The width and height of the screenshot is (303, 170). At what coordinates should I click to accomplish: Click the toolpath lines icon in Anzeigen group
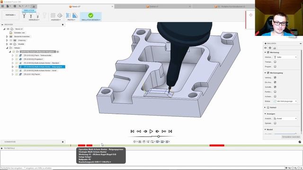tap(53, 15)
